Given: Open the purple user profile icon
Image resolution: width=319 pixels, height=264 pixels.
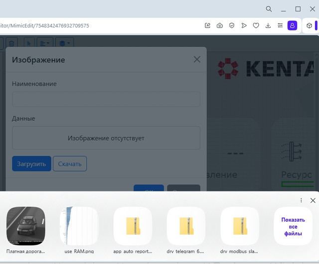Looking at the screenshot, I should (292, 25).
